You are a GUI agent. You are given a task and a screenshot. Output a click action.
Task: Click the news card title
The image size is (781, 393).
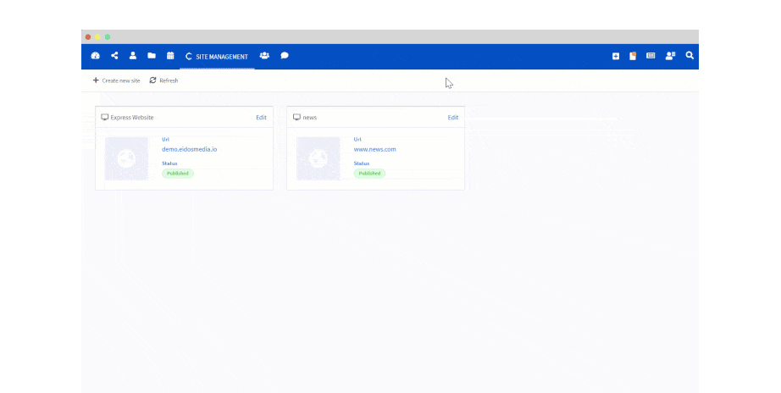(309, 118)
